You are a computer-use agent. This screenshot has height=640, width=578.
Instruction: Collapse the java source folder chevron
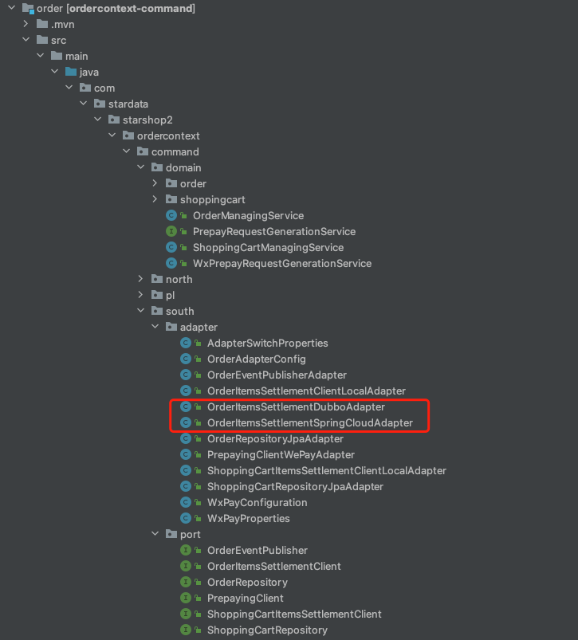click(55, 72)
